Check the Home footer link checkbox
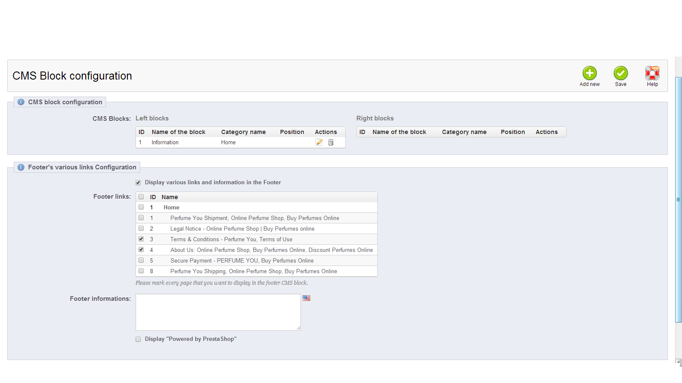 pyautogui.click(x=141, y=207)
